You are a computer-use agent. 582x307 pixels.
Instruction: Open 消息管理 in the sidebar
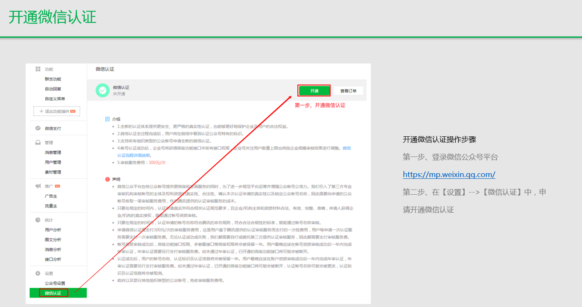(53, 153)
